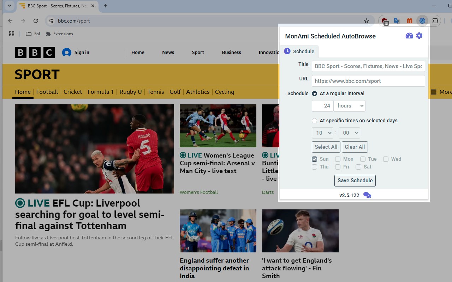Toggle the Sat day checkbox

(x=358, y=167)
